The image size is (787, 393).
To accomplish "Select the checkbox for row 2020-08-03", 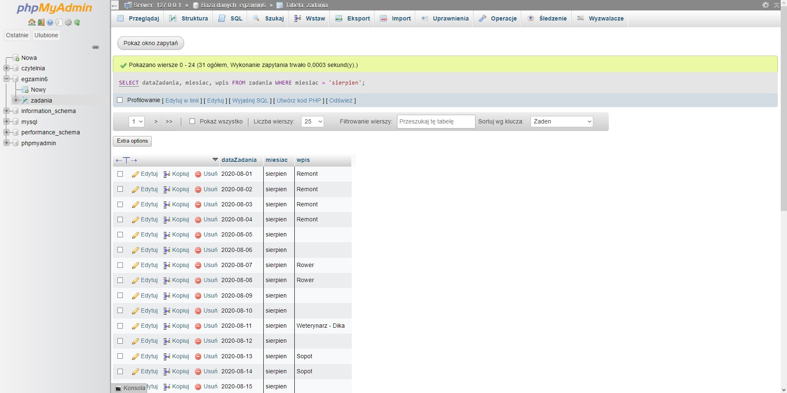I will click(x=120, y=204).
